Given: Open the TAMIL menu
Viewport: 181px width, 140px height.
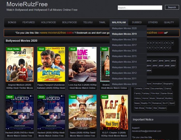Looking at the screenshot, I should 102,22.
